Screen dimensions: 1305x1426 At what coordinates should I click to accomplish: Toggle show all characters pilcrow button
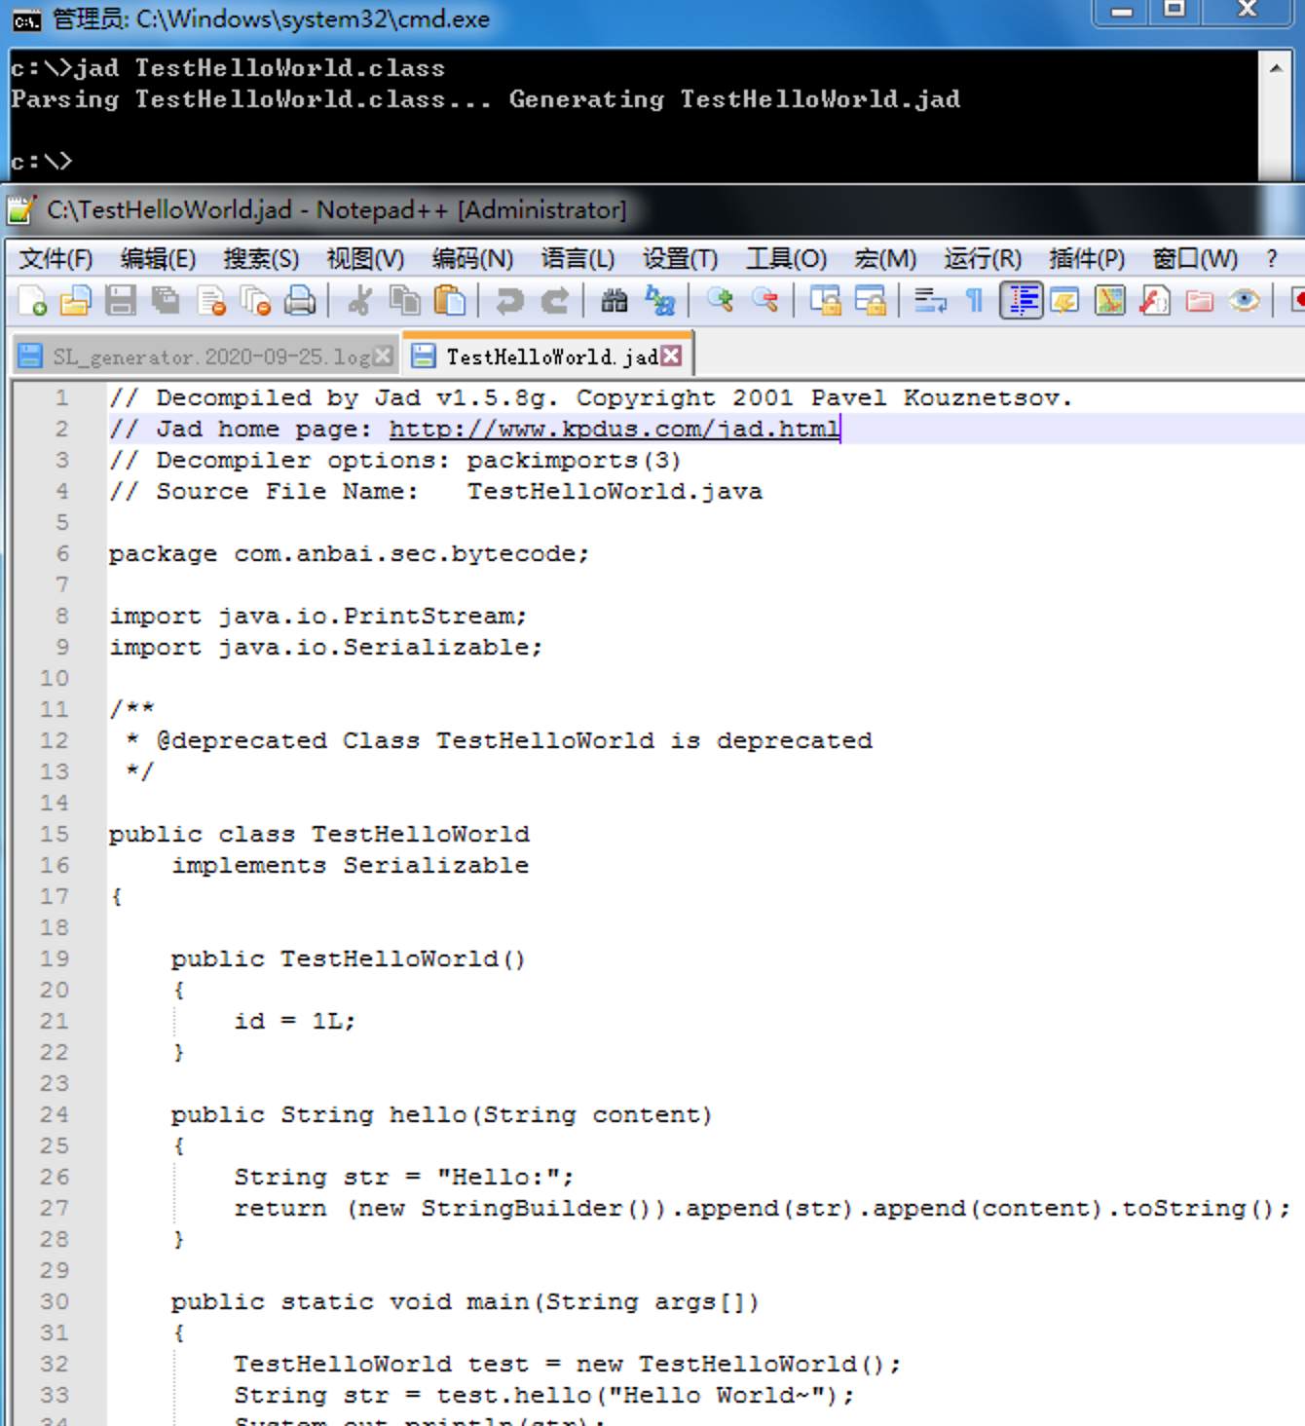coord(974,301)
